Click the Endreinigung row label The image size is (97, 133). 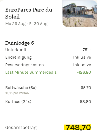click(18, 57)
